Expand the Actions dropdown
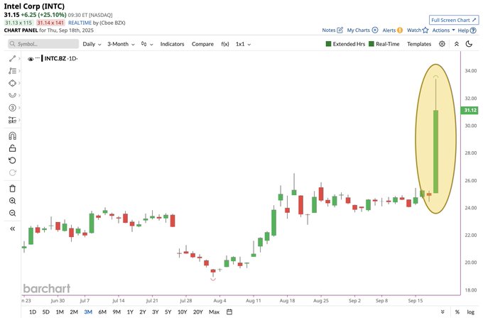 [x=443, y=30]
